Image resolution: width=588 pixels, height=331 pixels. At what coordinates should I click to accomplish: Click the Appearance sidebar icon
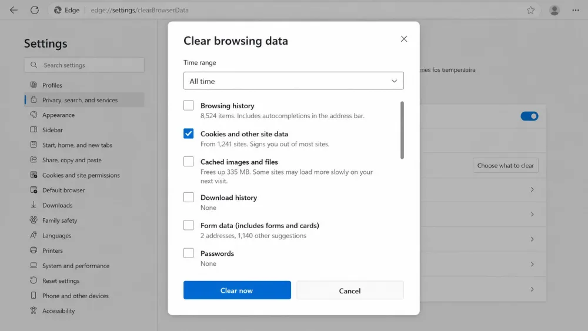(34, 115)
